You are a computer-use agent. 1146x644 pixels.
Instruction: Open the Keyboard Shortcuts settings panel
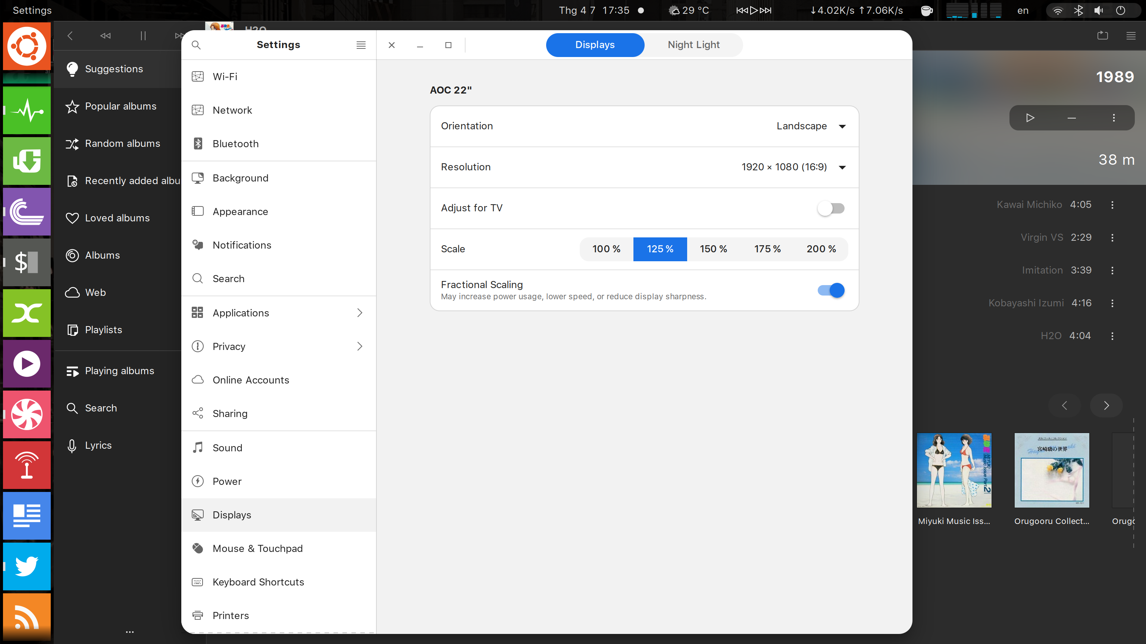pos(279,582)
